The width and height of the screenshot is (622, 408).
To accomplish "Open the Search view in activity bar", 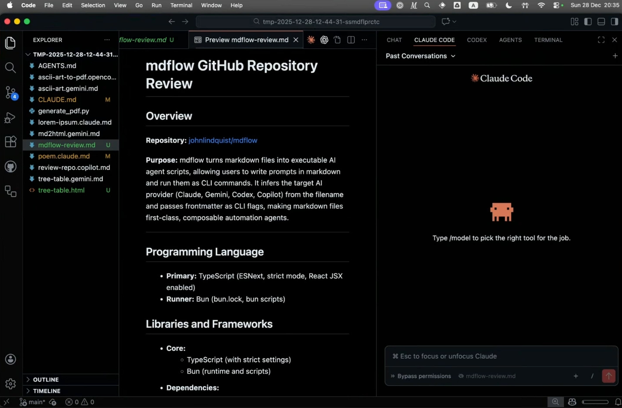I will tap(10, 67).
